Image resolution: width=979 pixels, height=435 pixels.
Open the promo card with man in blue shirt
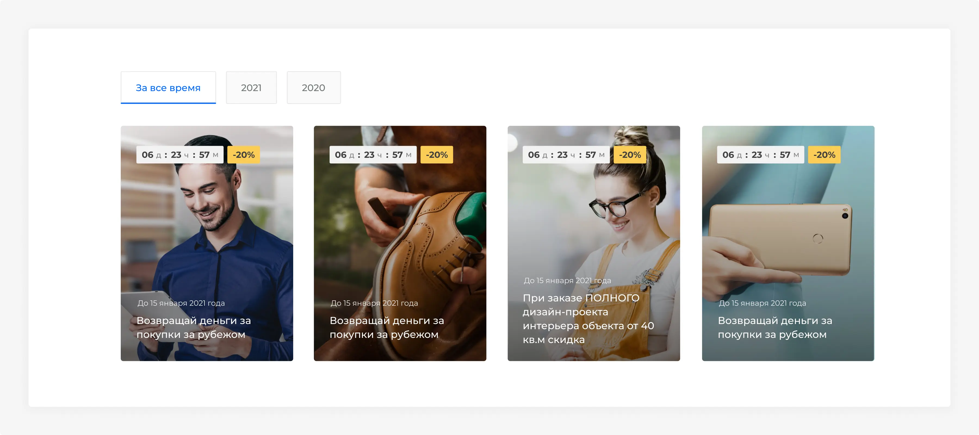point(207,243)
